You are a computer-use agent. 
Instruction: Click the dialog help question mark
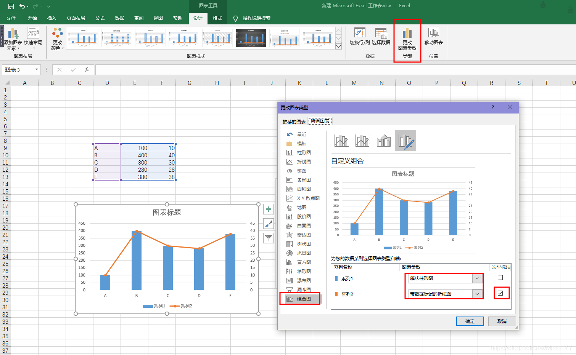pyautogui.click(x=493, y=108)
